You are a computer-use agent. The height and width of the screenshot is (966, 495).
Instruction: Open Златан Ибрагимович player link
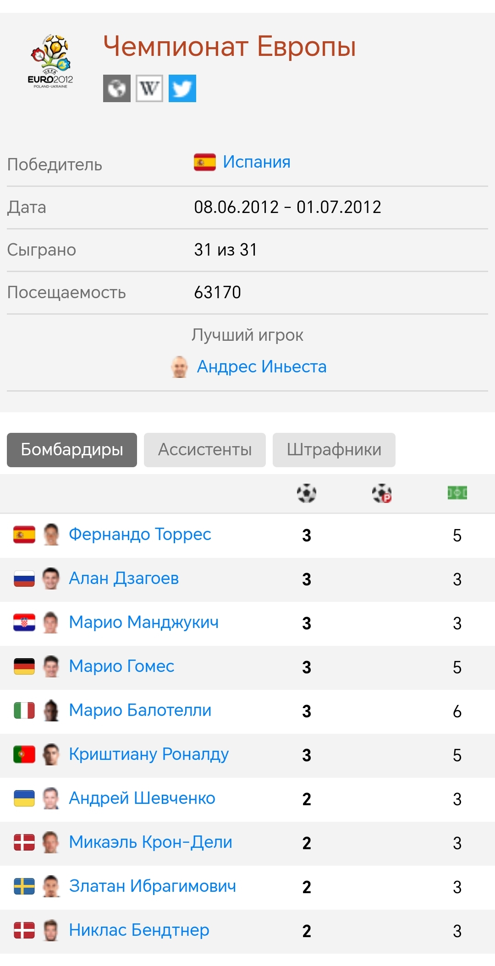[153, 886]
